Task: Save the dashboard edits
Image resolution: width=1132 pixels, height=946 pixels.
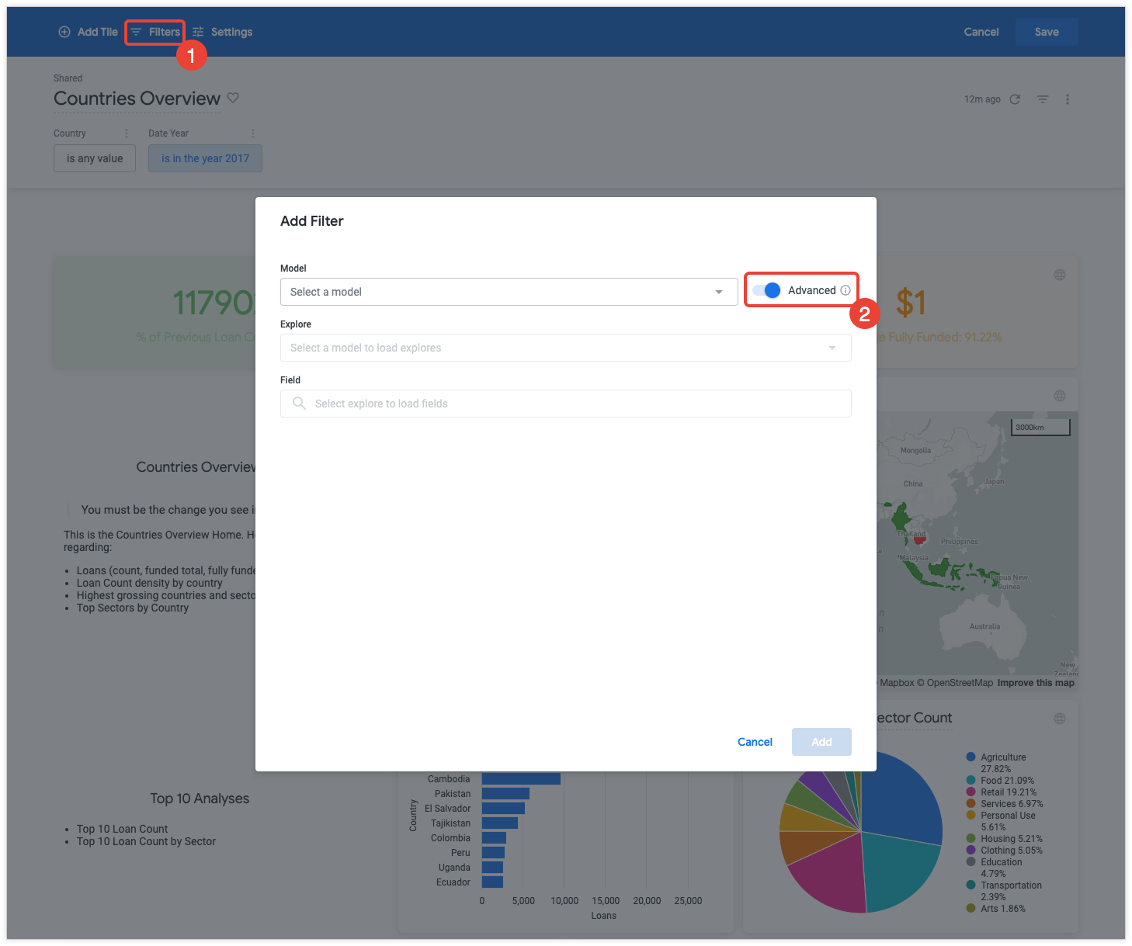Action: point(1047,32)
